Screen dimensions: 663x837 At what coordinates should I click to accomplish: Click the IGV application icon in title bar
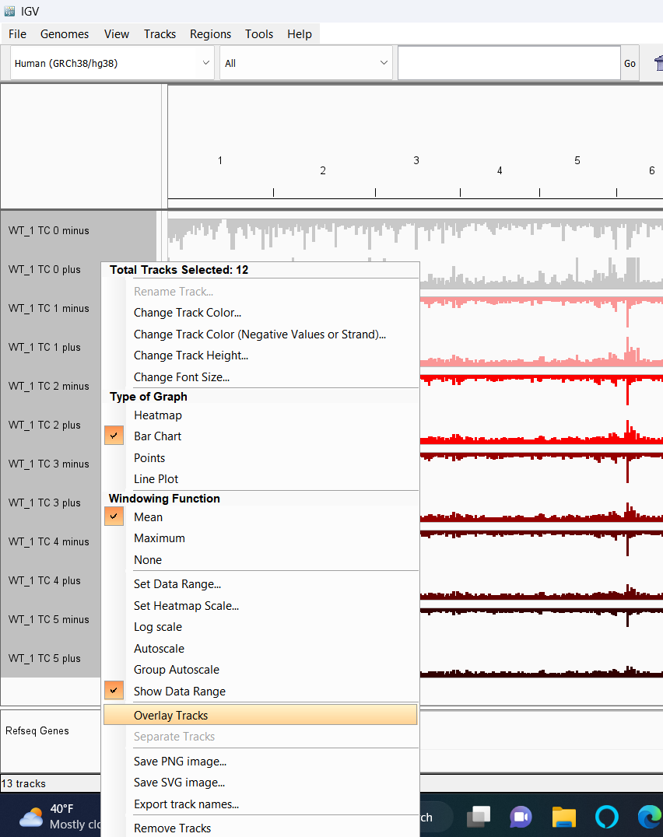click(9, 11)
